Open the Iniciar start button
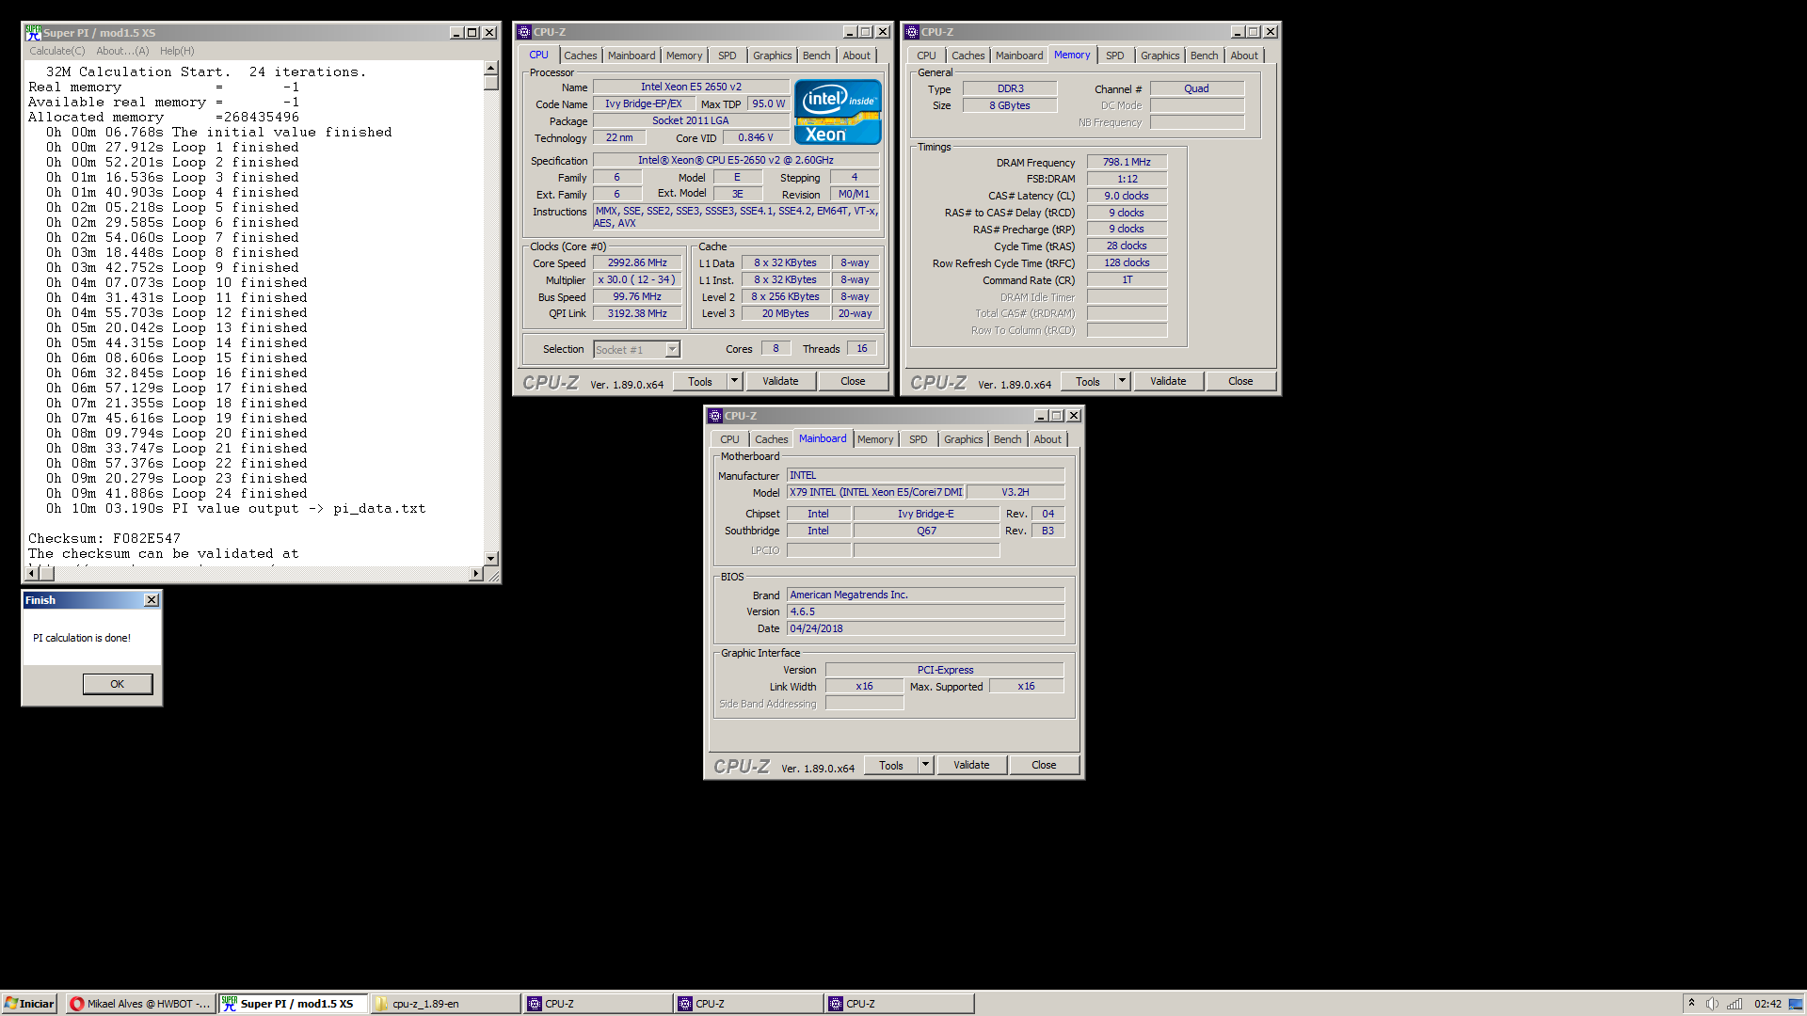 (x=29, y=1004)
